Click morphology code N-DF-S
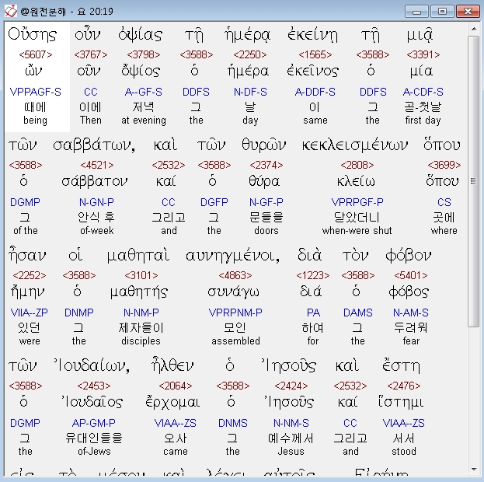 click(x=250, y=92)
